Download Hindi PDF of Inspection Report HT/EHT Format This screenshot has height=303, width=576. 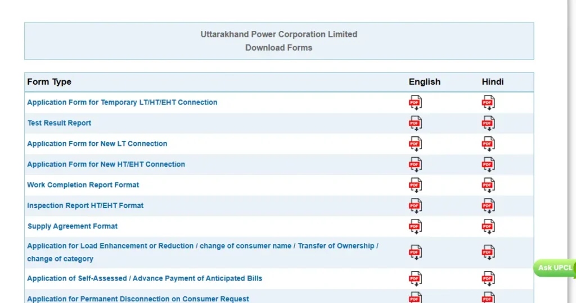tap(488, 205)
